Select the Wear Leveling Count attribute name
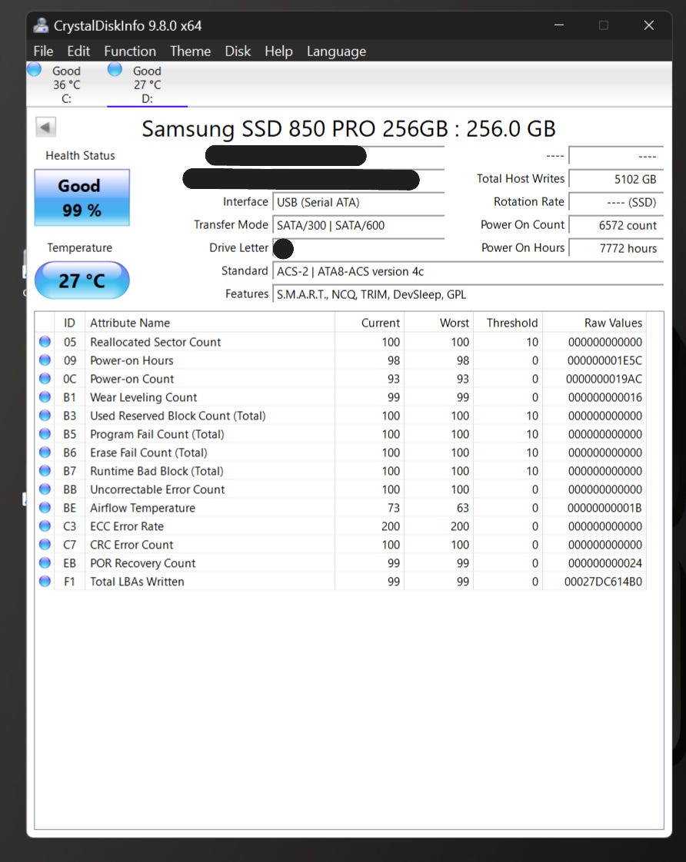 pyautogui.click(x=143, y=397)
